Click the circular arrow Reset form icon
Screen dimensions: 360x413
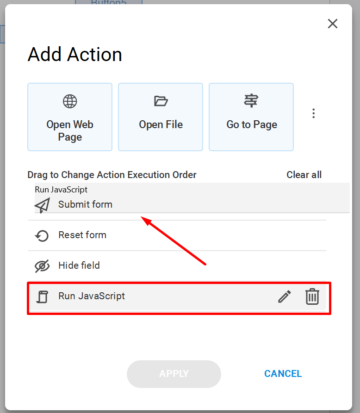(42, 236)
